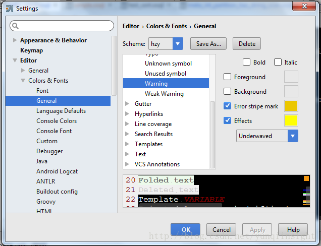The height and width of the screenshot is (246, 321).
Task: Uncheck Error stripe mark checkbox
Action: coord(227,106)
